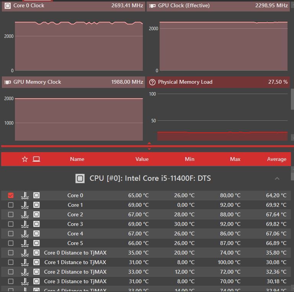Click the Core 5 value 66,00 °C
Image resolution: width=294 pixels, height=292 pixels.
point(138,243)
